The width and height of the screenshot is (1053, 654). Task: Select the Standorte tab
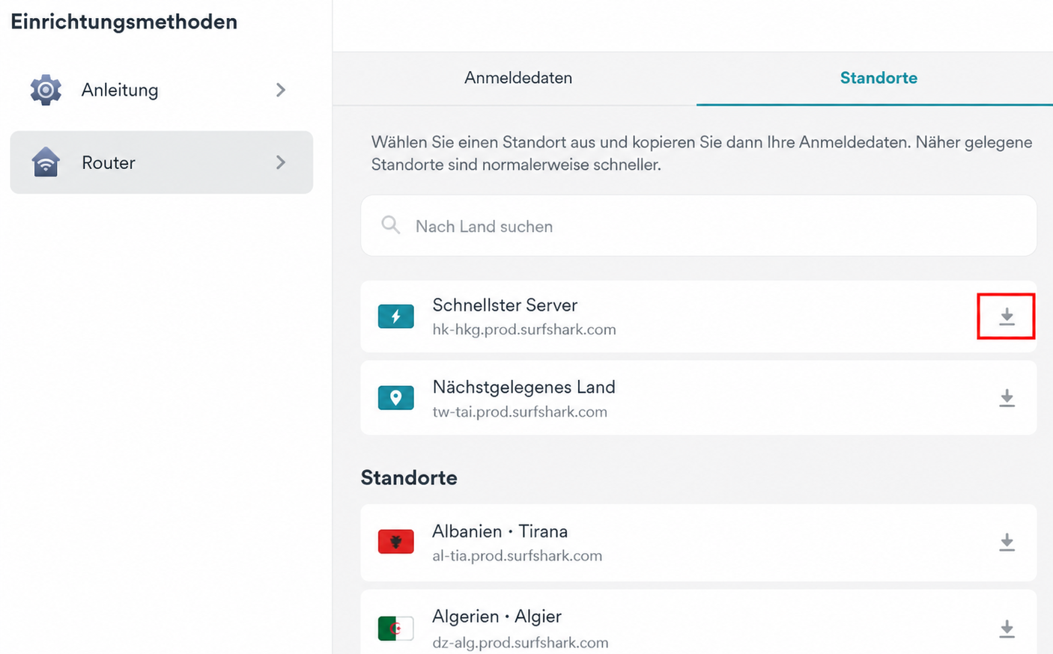coord(878,78)
